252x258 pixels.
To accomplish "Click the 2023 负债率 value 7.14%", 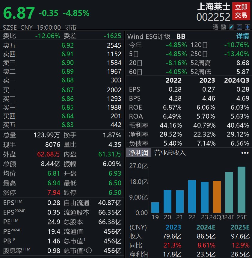I will 206,143.
